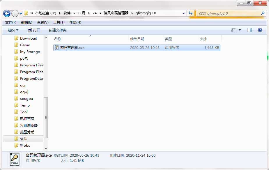Open the qqwj folder in tree
The image size is (269, 170).
pos(24,92)
